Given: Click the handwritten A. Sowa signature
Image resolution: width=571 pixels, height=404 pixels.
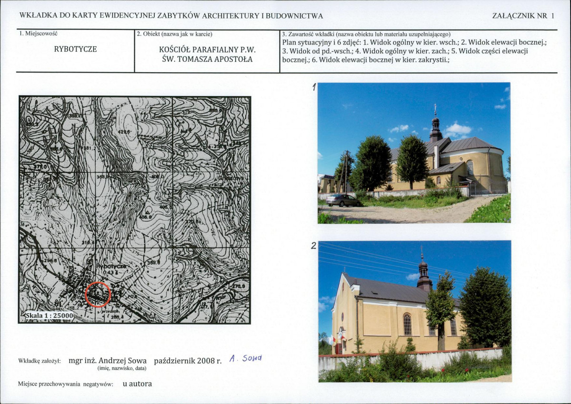Looking at the screenshot, I should coord(246,358).
